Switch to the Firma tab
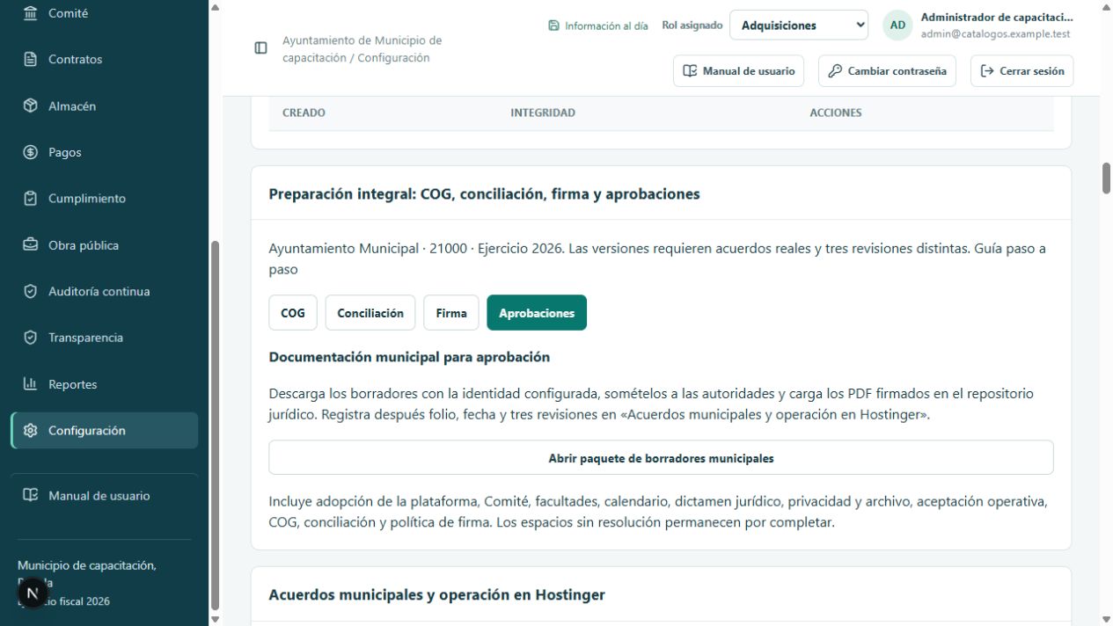1113x626 pixels. 451,313
